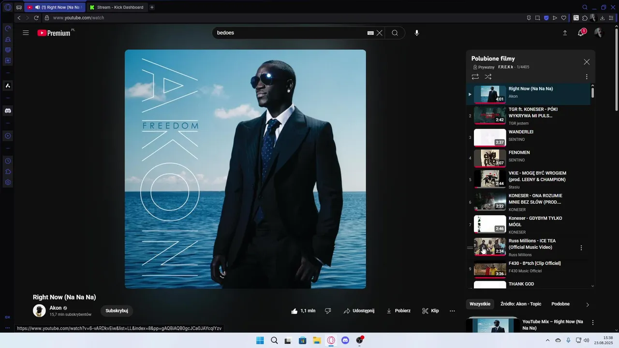Open YouTube notifications bell
Viewport: 619px width, 348px height.
pyautogui.click(x=581, y=33)
